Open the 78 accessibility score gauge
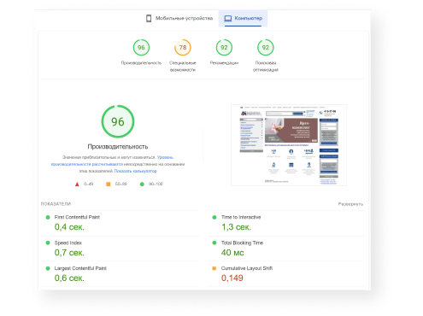 pyautogui.click(x=183, y=47)
